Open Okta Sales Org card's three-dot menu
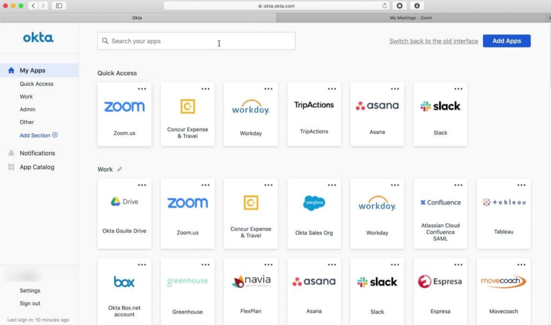 click(332, 185)
